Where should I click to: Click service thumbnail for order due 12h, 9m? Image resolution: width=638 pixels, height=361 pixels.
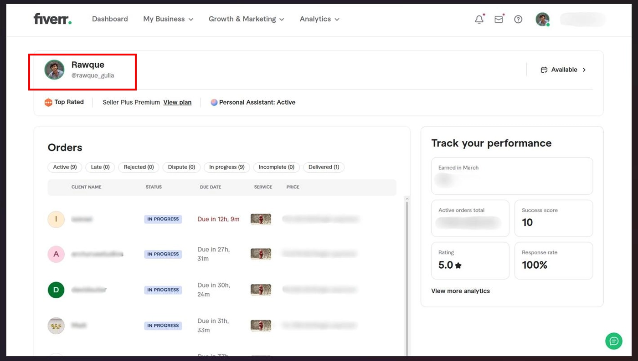point(261,219)
